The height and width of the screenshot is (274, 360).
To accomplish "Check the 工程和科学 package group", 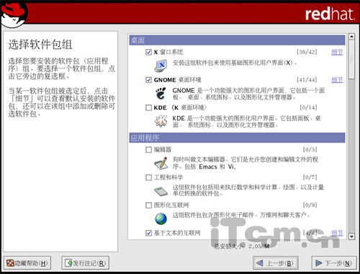I will coord(148,177).
